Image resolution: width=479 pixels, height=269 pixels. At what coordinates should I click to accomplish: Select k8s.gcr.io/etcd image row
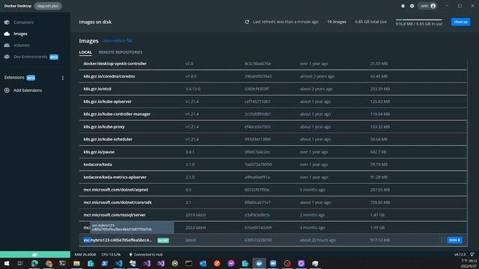click(x=272, y=89)
